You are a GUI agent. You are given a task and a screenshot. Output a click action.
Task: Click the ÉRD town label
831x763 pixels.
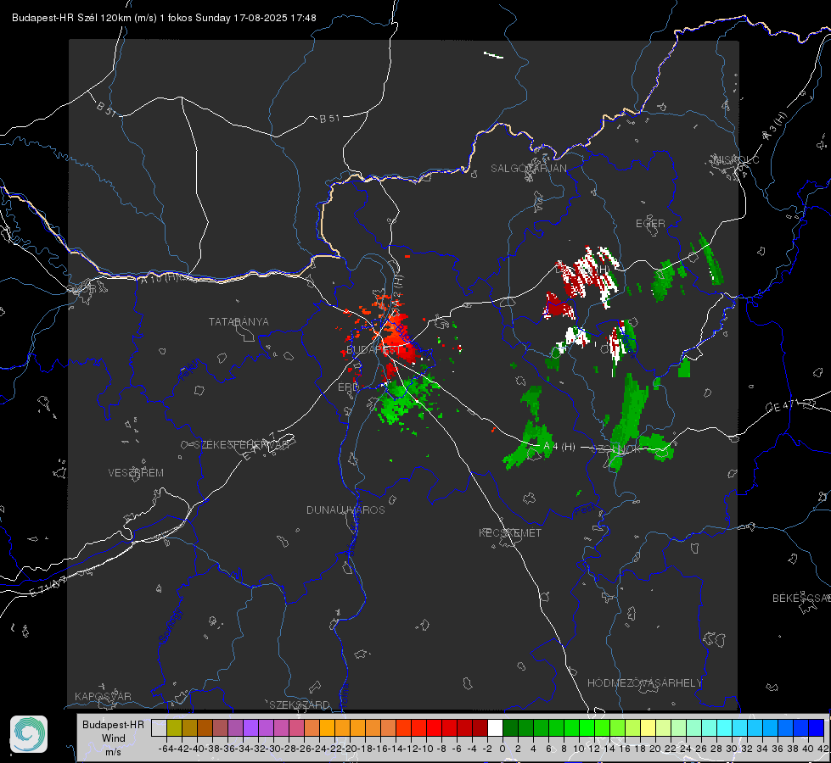pyautogui.click(x=348, y=387)
